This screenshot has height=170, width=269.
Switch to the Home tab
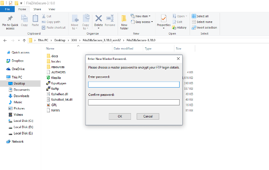click(22, 9)
